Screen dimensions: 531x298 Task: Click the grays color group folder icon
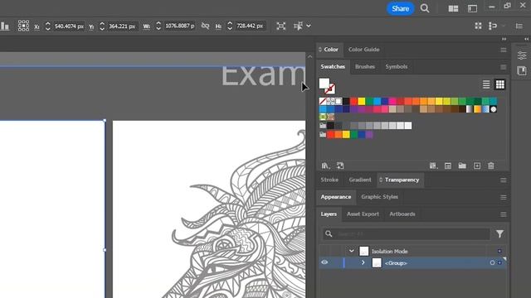pyautogui.click(x=323, y=125)
